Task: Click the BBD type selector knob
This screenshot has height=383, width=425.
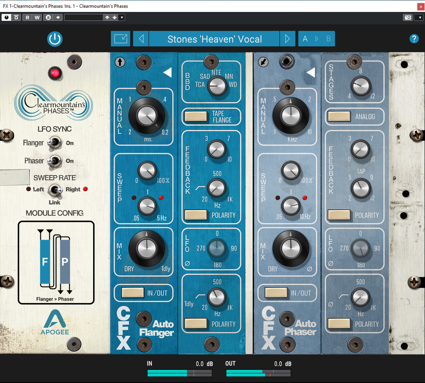Action: [x=217, y=85]
